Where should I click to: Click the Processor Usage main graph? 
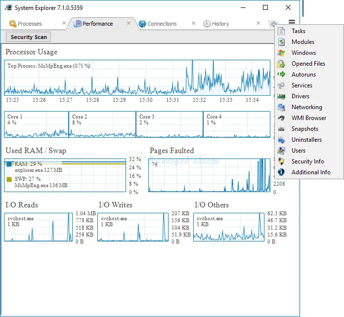coord(137,78)
